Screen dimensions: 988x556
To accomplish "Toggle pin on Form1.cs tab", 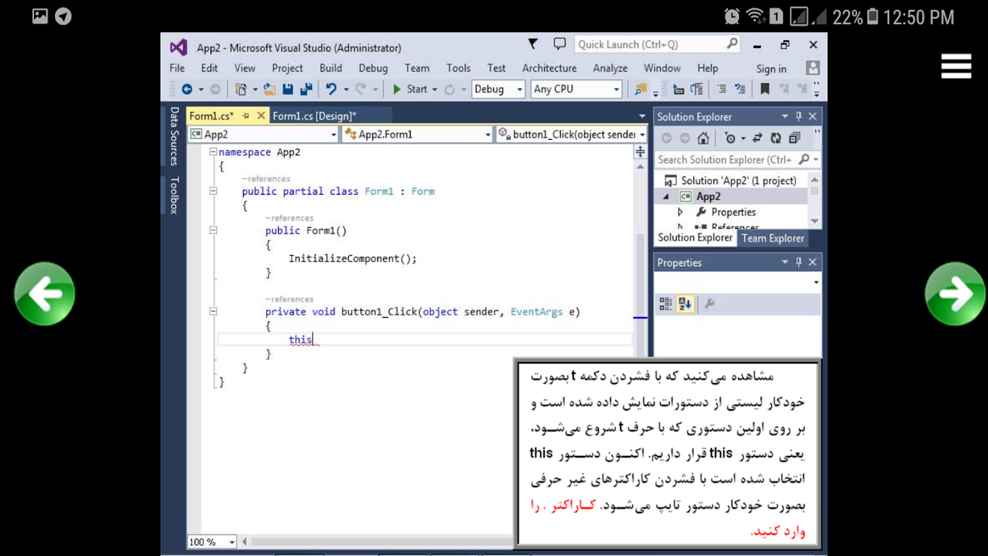I will coord(246,116).
